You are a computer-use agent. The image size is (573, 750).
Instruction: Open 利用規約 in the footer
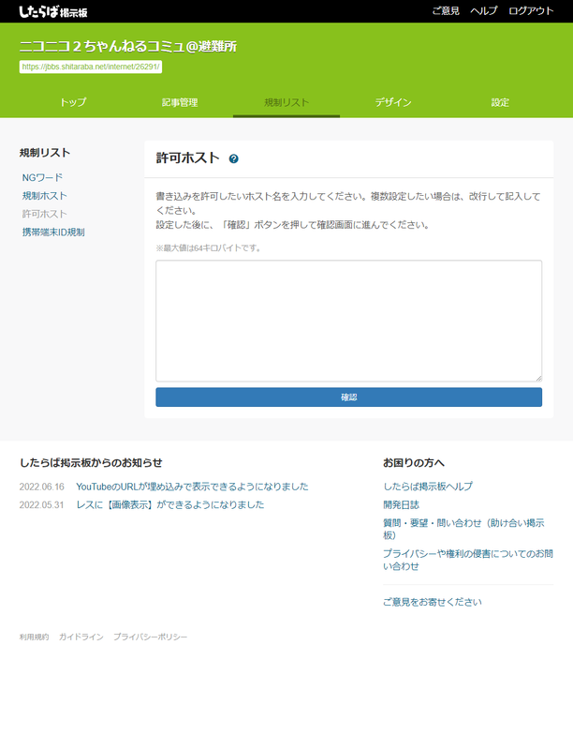point(34,637)
